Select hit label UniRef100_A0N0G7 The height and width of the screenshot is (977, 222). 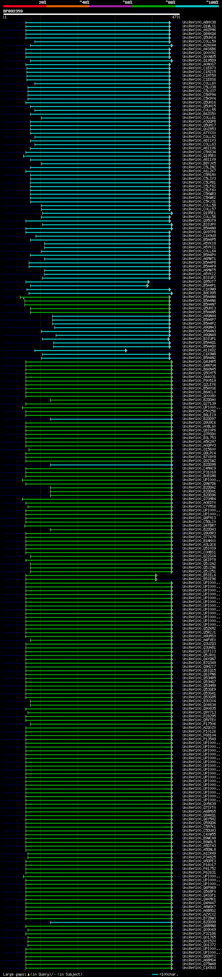(199, 64)
